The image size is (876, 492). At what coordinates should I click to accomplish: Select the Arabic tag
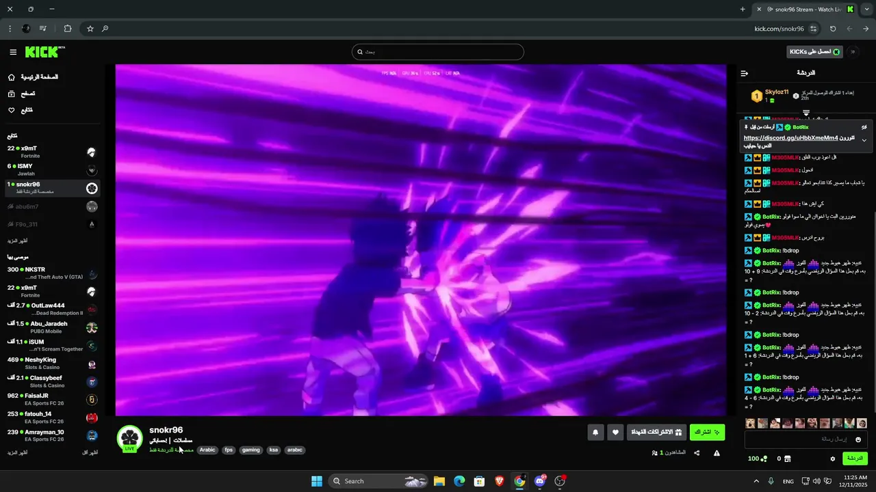pos(207,450)
